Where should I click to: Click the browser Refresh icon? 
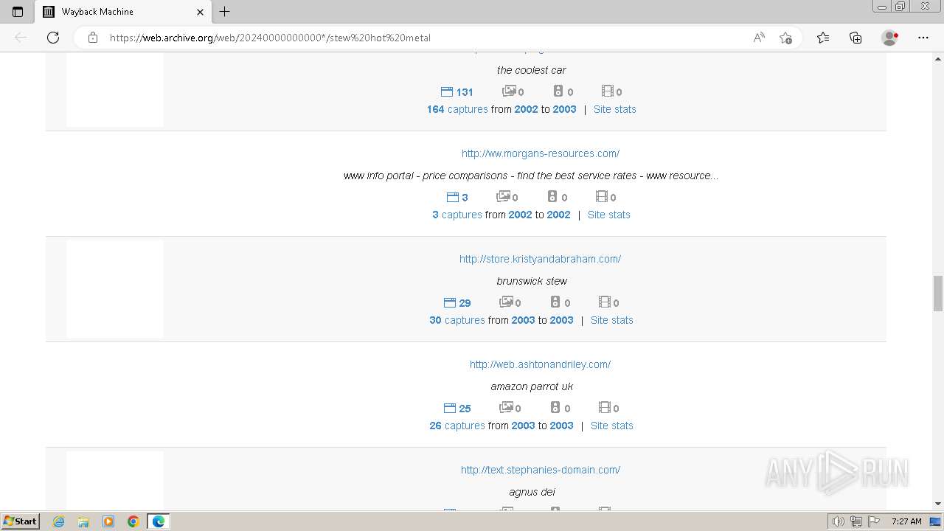pos(53,38)
